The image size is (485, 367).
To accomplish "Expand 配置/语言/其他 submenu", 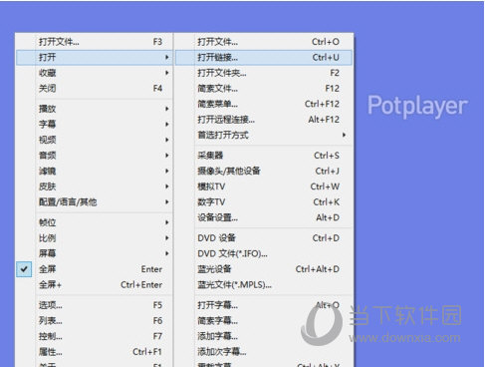I will pos(95,202).
